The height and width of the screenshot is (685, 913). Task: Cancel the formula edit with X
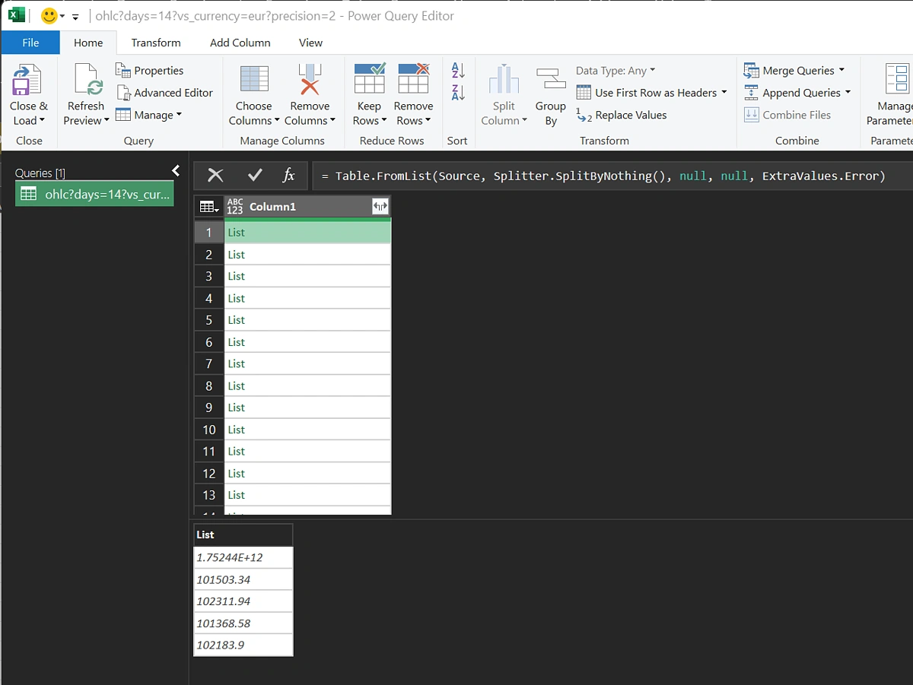tap(215, 176)
